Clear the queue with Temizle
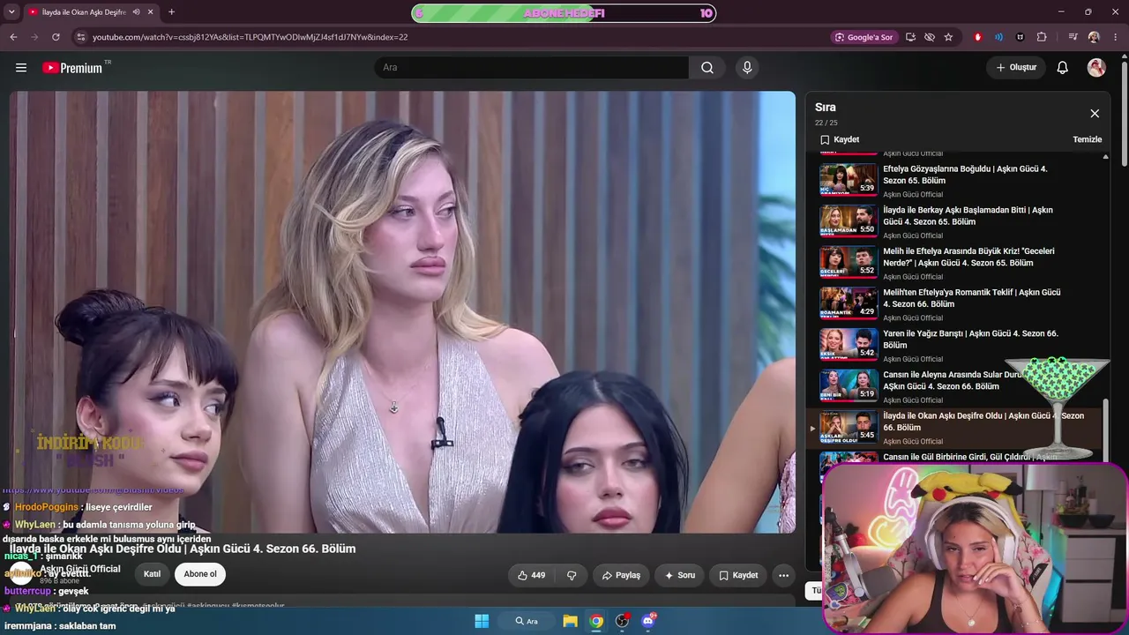The image size is (1129, 635). pyautogui.click(x=1088, y=139)
